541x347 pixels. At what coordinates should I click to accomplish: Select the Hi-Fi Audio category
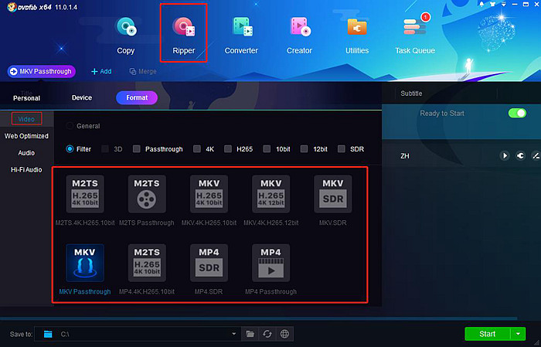(x=26, y=170)
